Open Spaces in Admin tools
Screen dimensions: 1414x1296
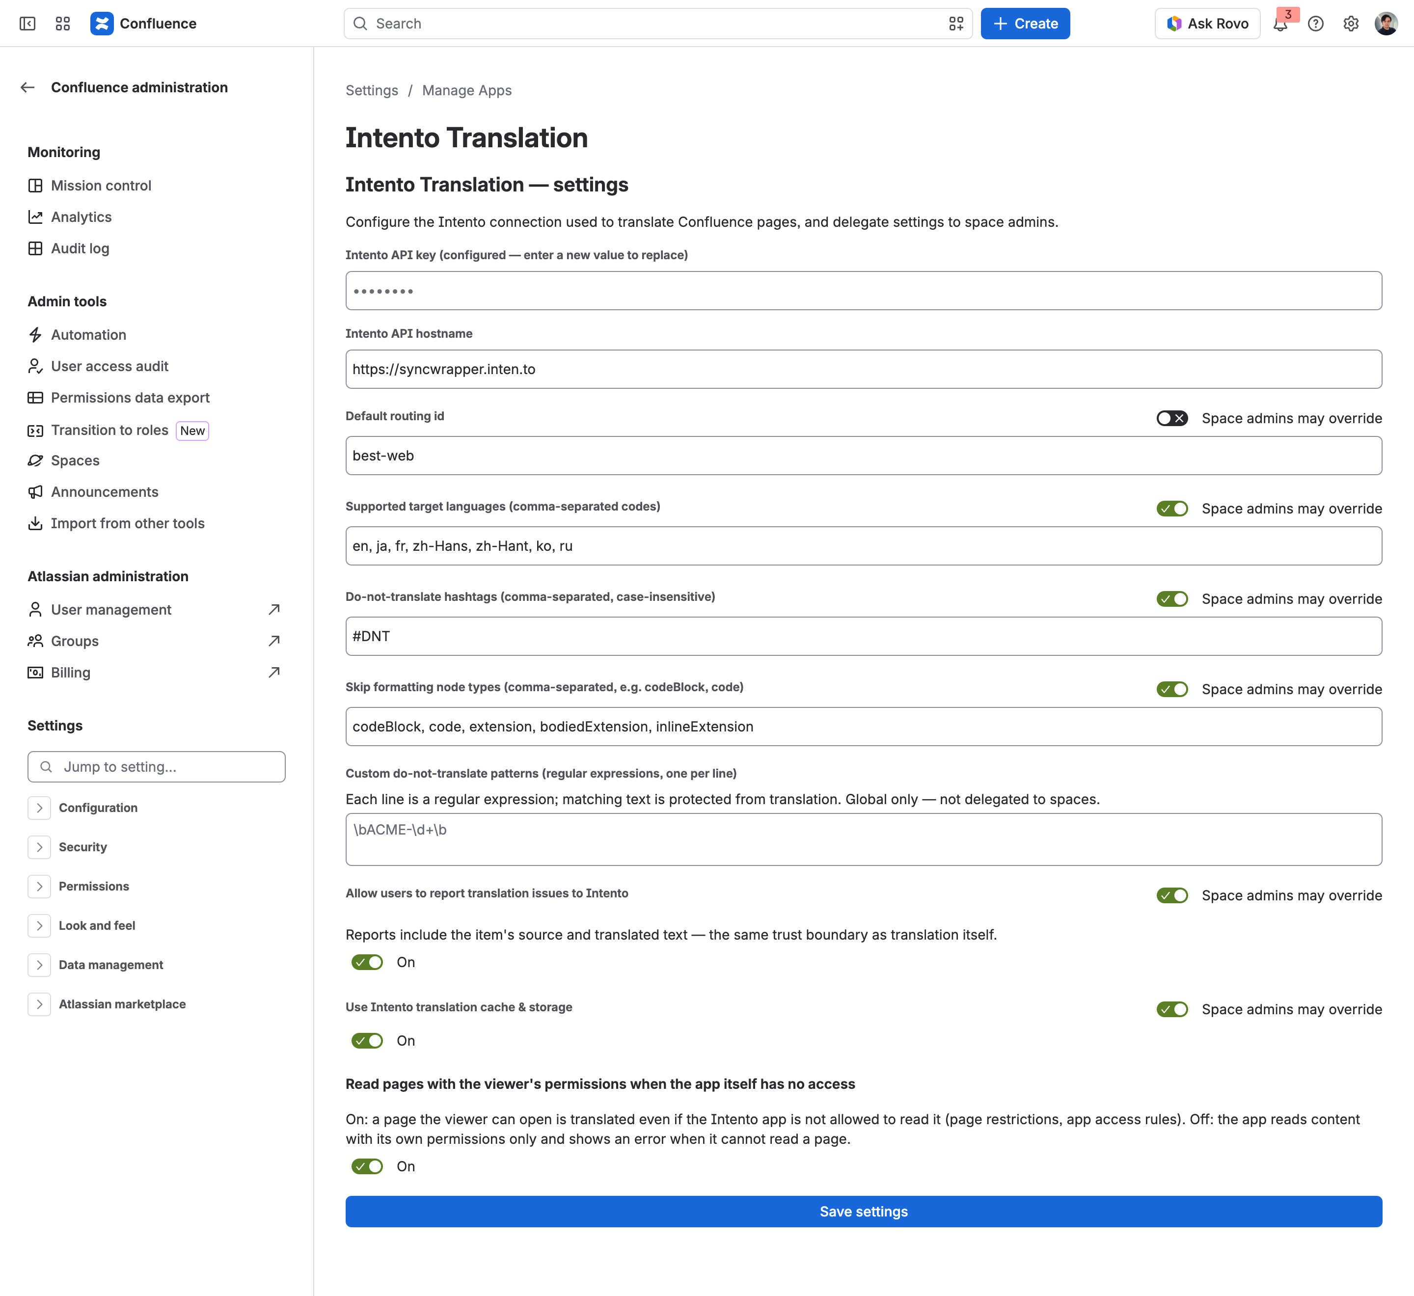point(75,461)
